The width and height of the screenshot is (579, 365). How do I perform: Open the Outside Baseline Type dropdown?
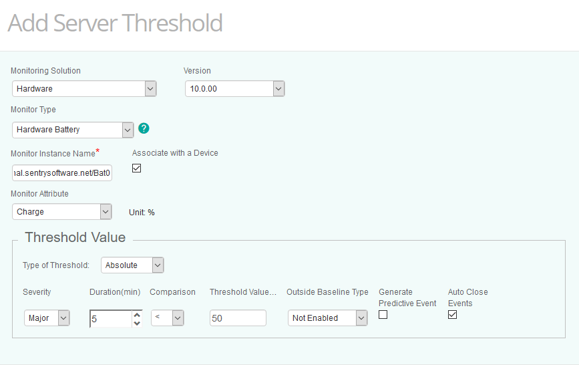(328, 318)
